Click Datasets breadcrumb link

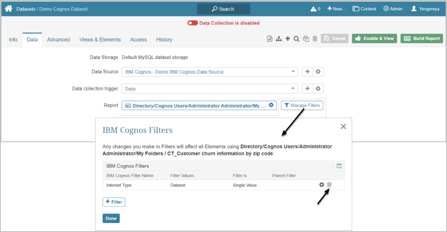pos(26,9)
